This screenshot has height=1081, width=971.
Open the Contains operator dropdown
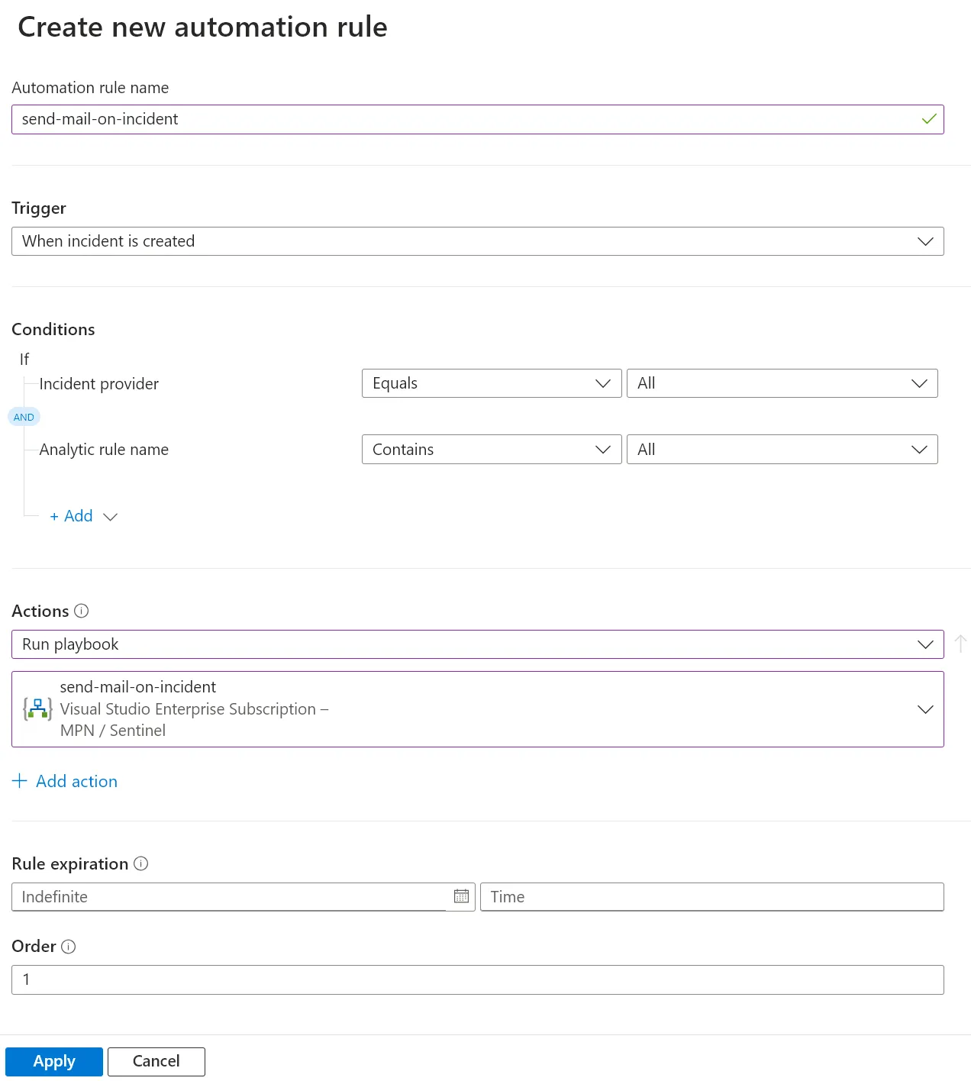click(x=491, y=450)
